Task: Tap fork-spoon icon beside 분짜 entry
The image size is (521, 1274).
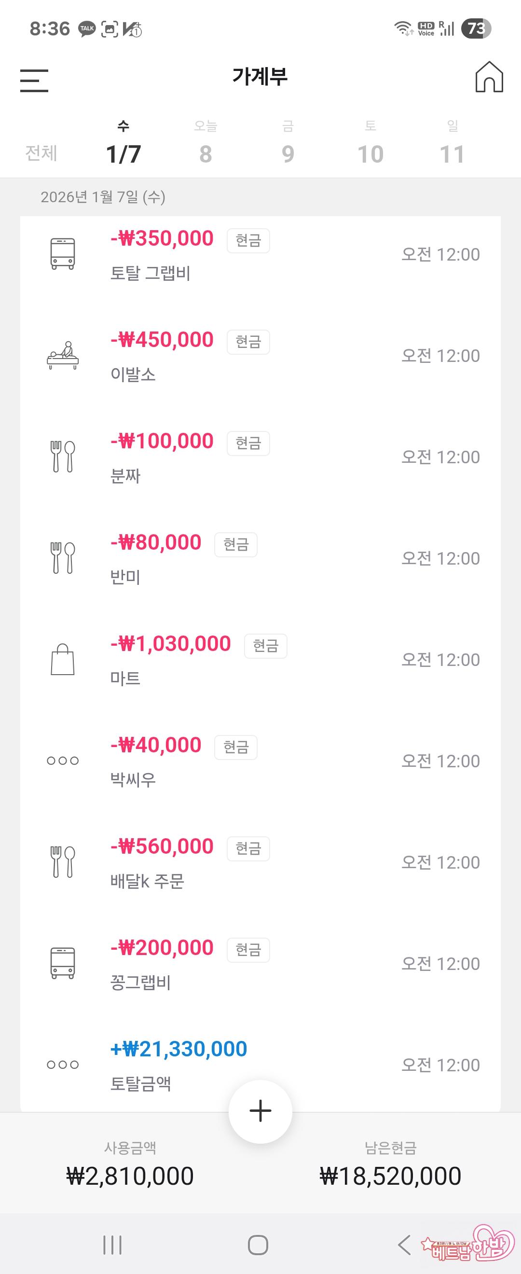Action: click(63, 457)
